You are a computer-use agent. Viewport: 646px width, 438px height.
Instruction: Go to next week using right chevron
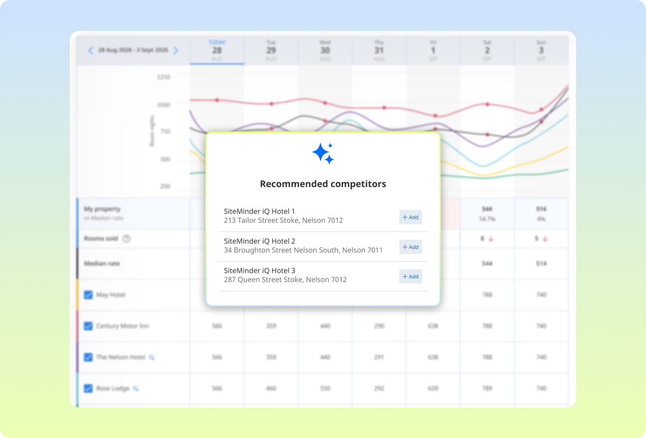click(x=175, y=50)
